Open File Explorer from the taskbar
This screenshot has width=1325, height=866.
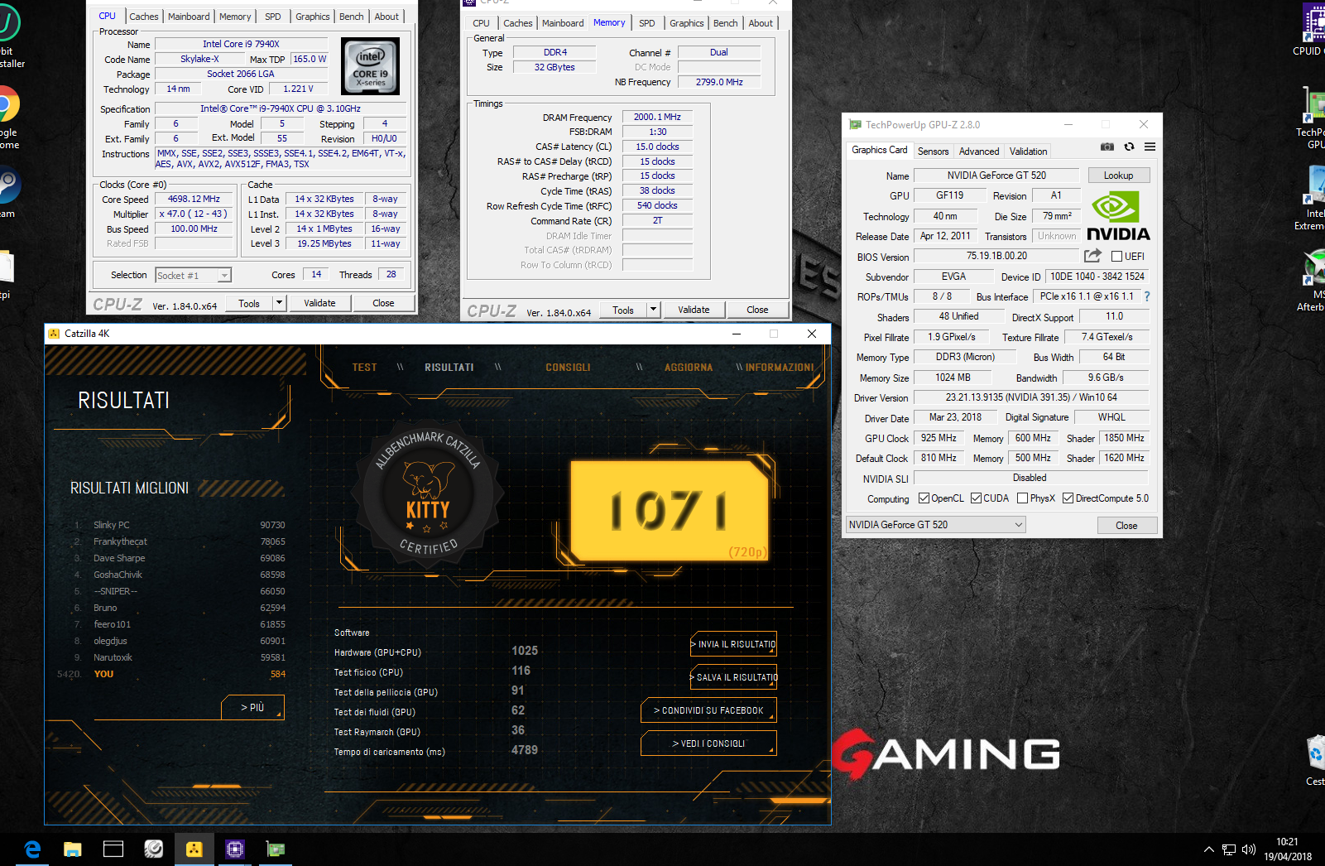(x=73, y=849)
